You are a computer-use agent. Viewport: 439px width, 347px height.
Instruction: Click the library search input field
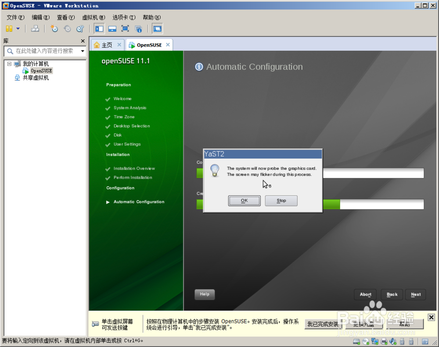click(45, 51)
